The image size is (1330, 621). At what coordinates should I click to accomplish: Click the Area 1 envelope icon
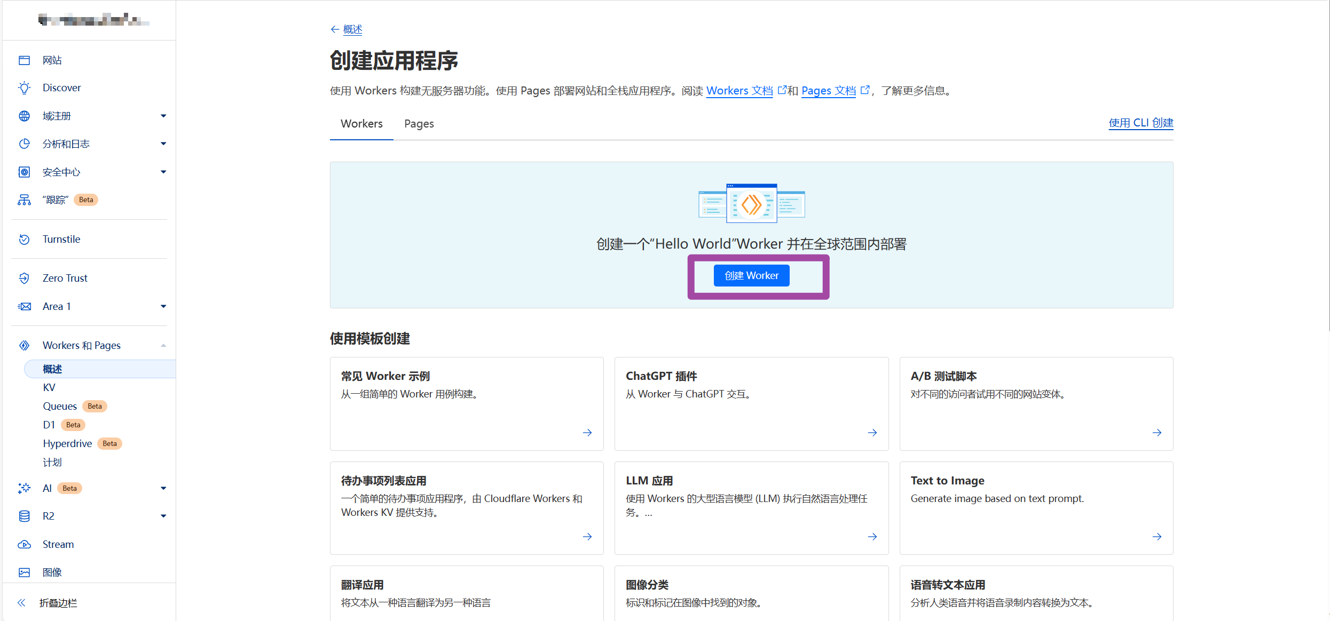click(x=24, y=306)
